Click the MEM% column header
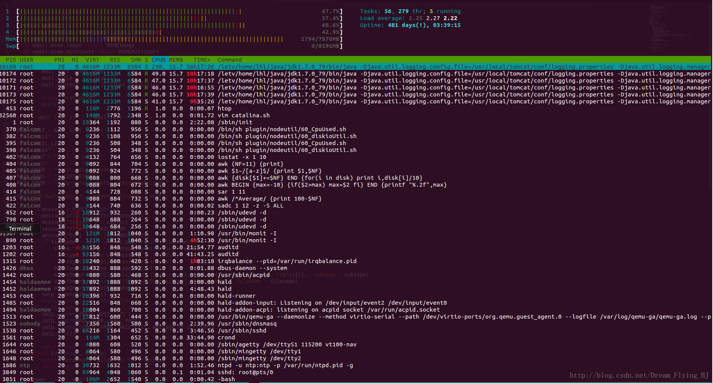The height and width of the screenshot is (383, 713). 176,60
